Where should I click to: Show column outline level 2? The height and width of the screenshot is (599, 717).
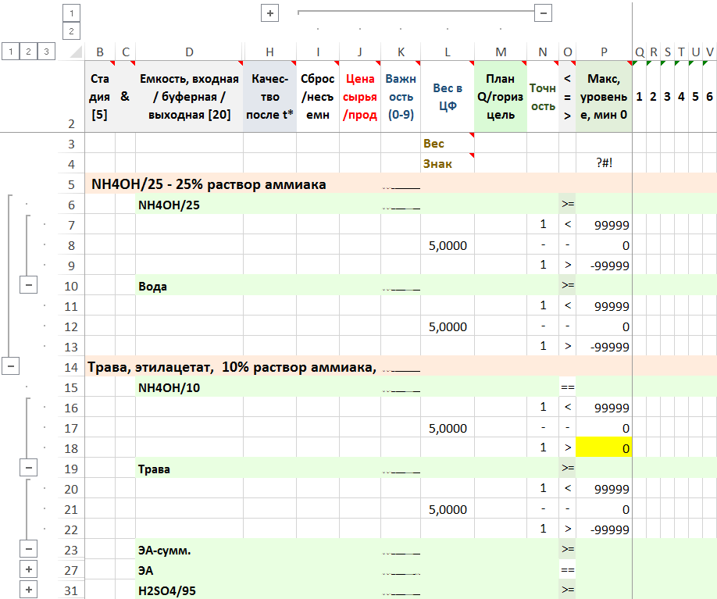coord(71,31)
